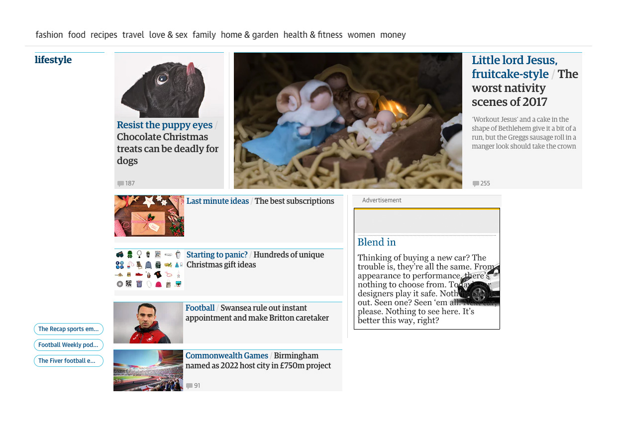
Task: Select the money navigation item
Action: click(x=393, y=35)
